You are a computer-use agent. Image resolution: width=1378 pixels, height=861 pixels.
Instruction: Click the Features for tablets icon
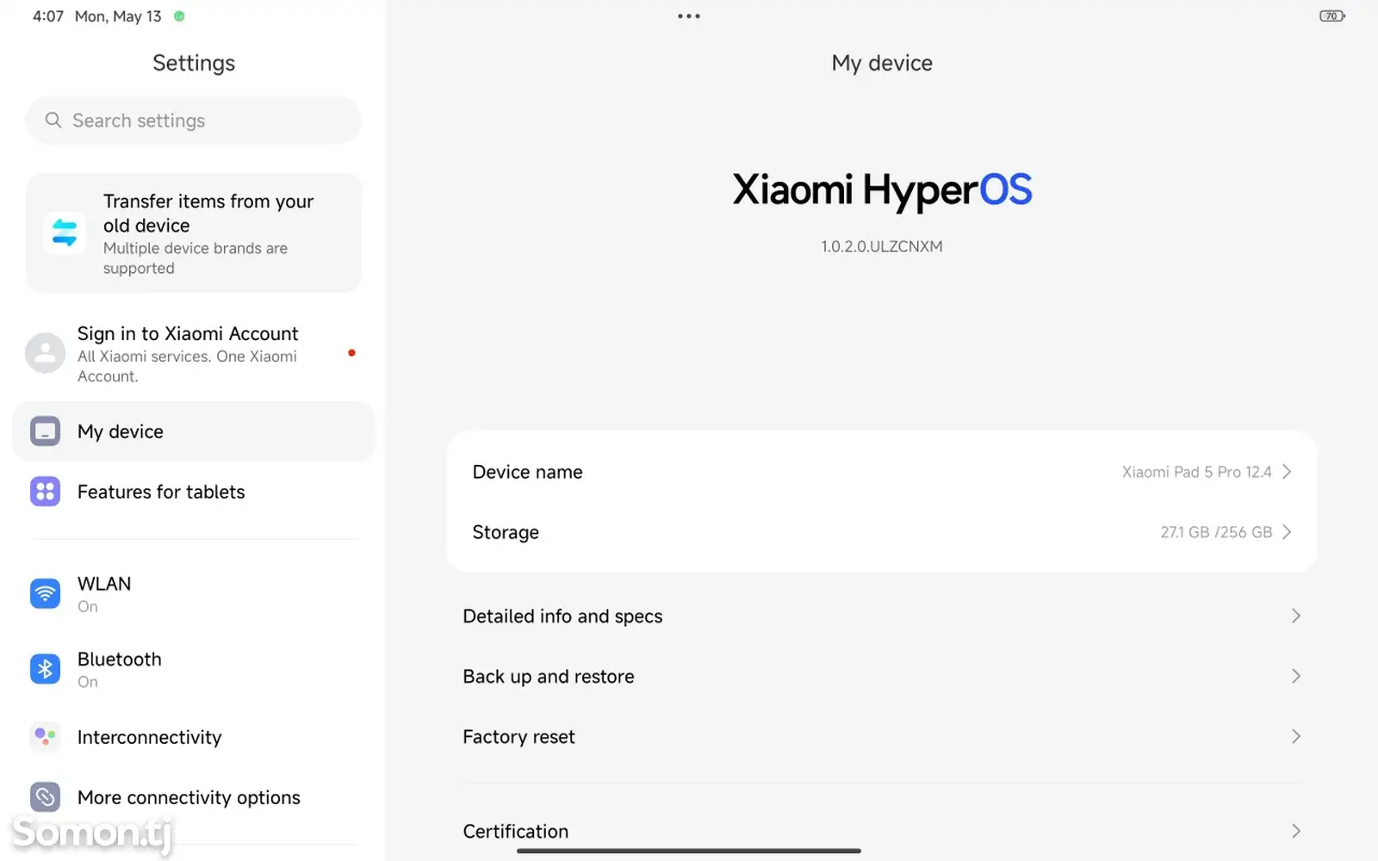(45, 492)
